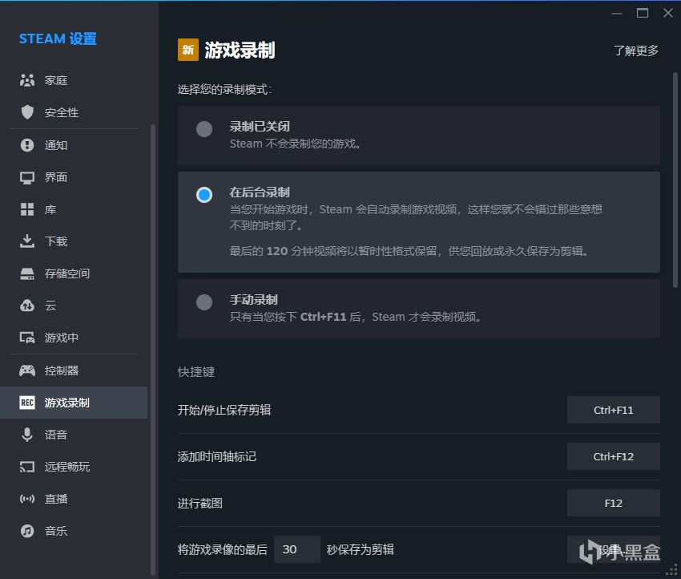This screenshot has width=681, height=579.
Task: Select the 手动录制 manual recording radio button
Action: coord(204,302)
